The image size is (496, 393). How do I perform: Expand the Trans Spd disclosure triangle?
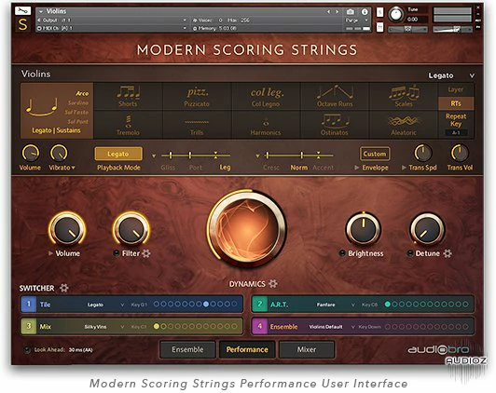[x=404, y=168]
